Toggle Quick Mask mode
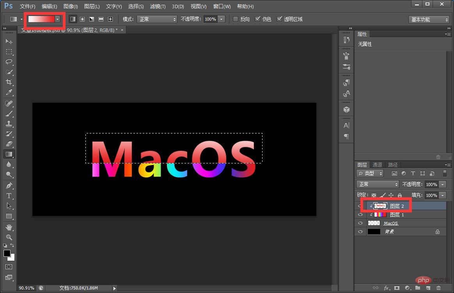The image size is (454, 293). click(x=9, y=267)
